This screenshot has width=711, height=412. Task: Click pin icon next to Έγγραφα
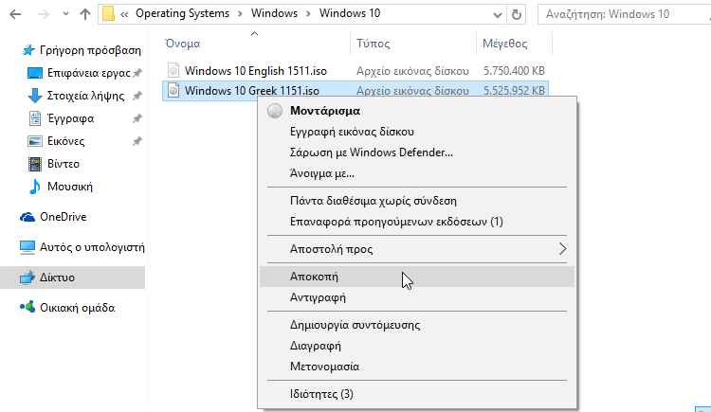[x=137, y=118]
